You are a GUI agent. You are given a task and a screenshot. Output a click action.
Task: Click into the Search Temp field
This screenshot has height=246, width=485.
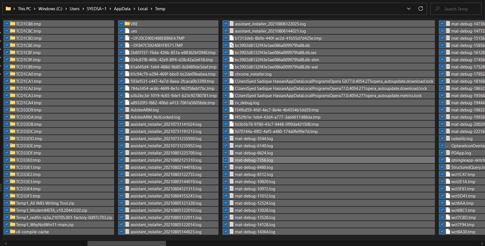click(456, 9)
